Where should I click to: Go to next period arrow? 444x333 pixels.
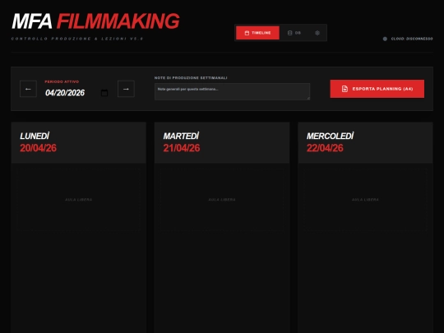coord(126,89)
